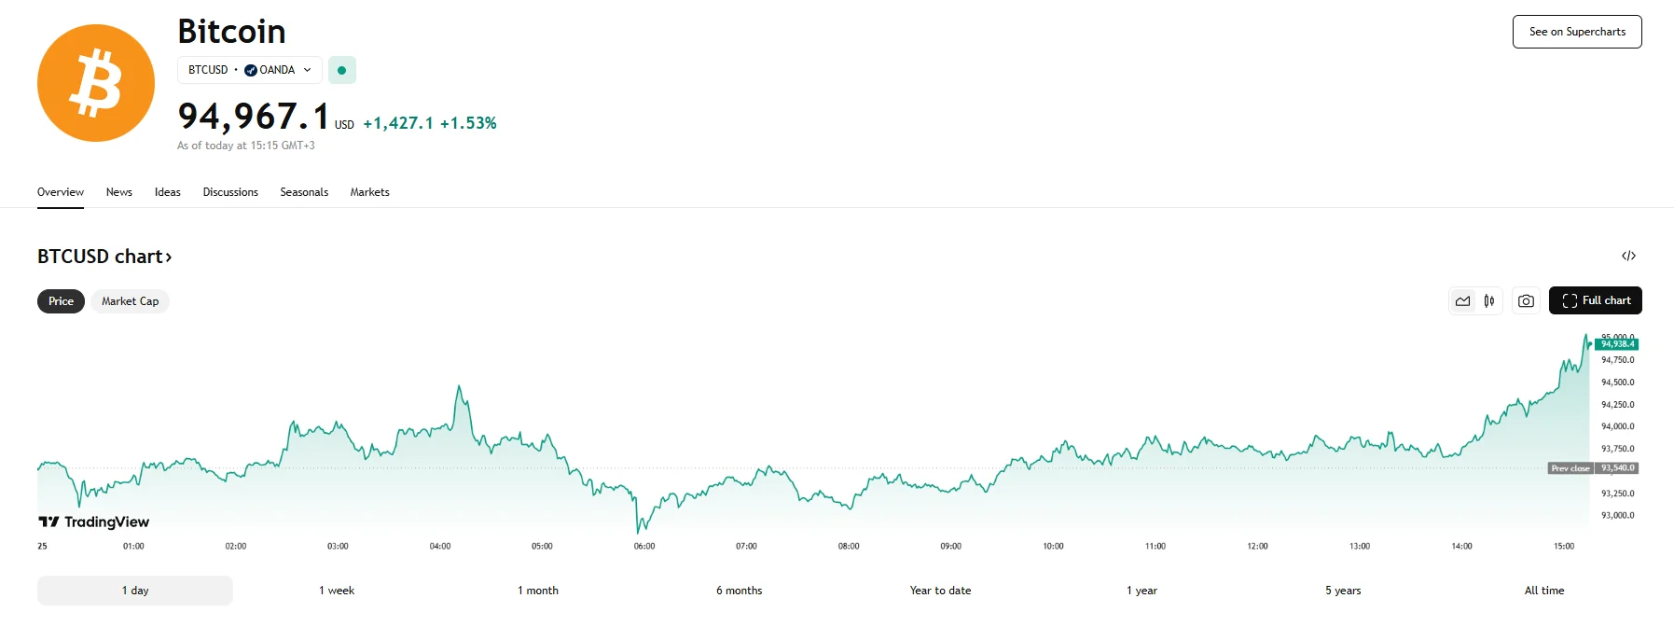Image resolution: width=1674 pixels, height=626 pixels.
Task: Click the orange Bitcoin logo
Action: coord(96,83)
